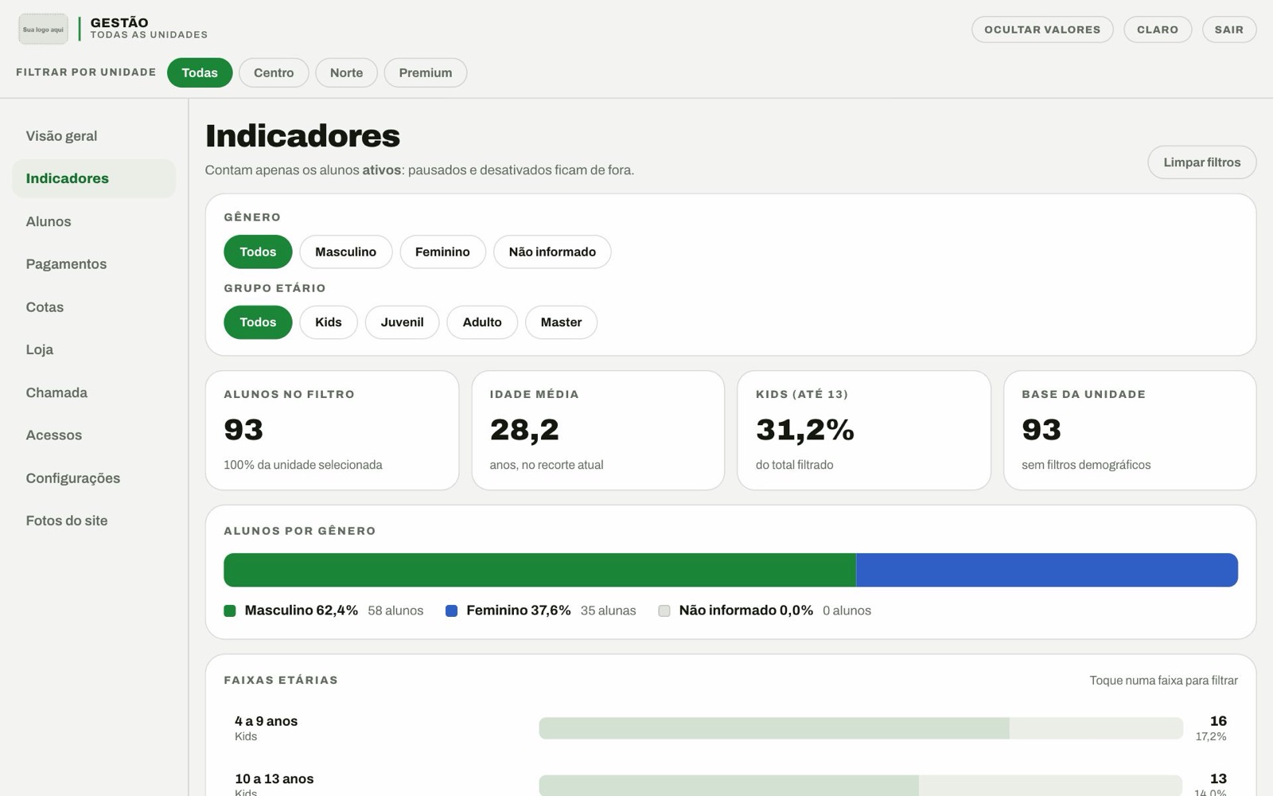The height and width of the screenshot is (796, 1273).
Task: Click the green Masculino bar segment
Action: [x=539, y=570]
